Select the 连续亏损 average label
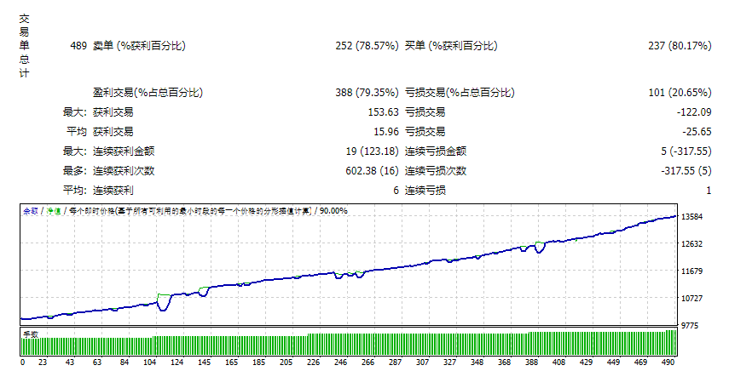 (425, 190)
